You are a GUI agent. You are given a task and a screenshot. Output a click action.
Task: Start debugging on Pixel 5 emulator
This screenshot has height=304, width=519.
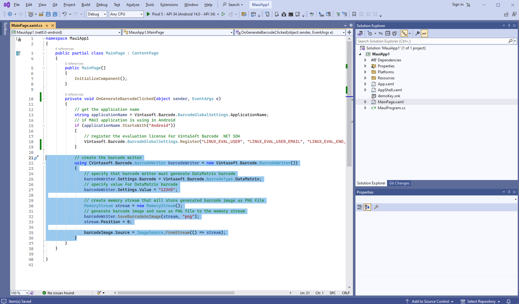[x=148, y=14]
